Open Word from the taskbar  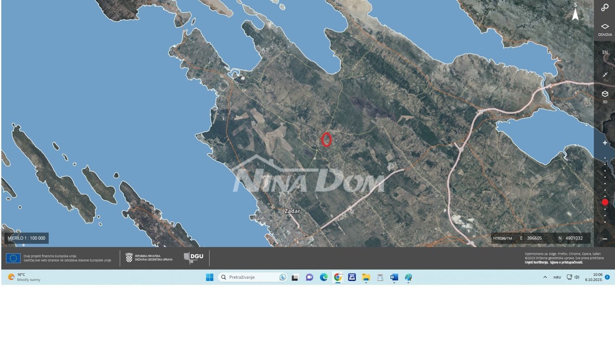pos(394,277)
